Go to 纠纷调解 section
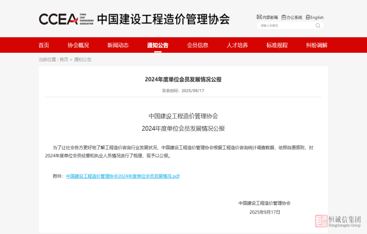367x234 pixels. point(317,45)
